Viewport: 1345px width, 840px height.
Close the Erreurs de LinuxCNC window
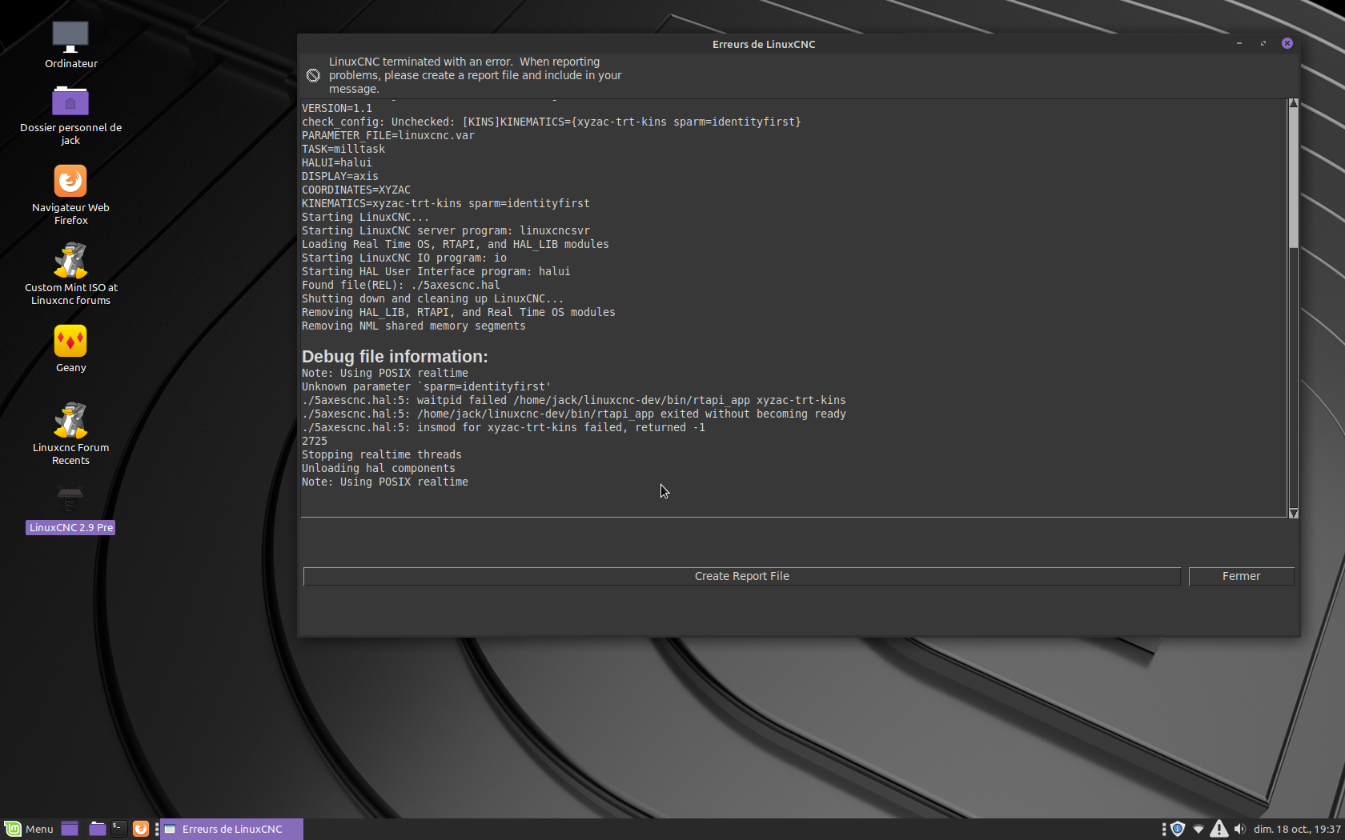click(x=1287, y=43)
